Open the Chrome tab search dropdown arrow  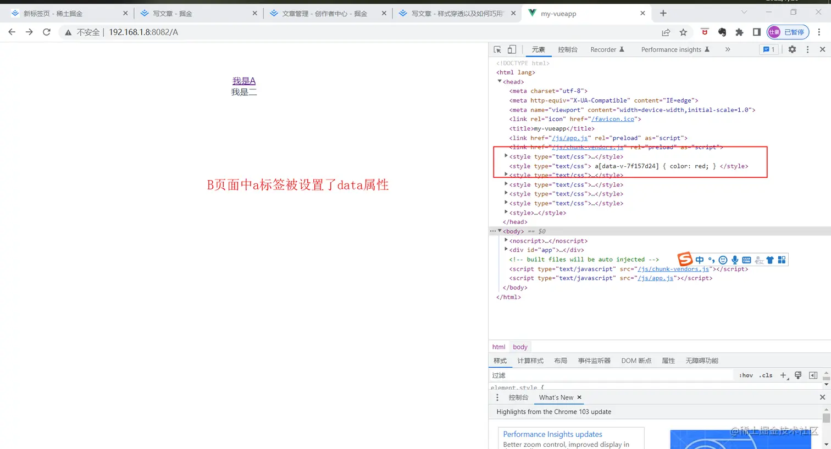[x=744, y=12]
